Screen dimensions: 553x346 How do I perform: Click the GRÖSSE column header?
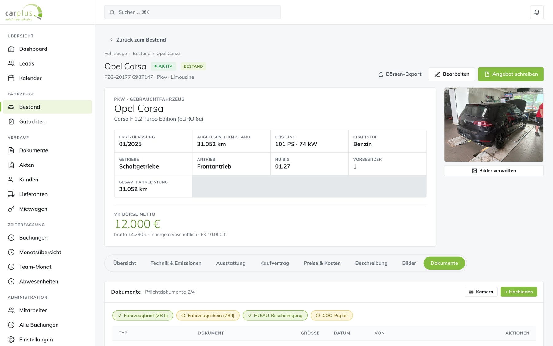310,333
